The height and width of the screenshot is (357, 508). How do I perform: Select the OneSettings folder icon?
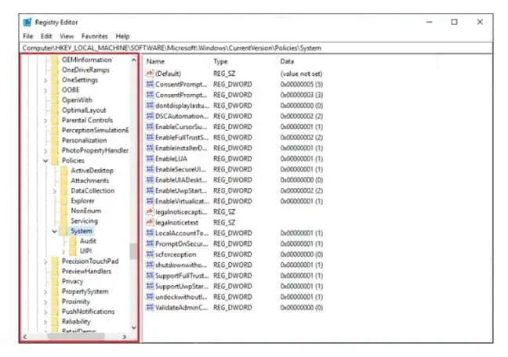(x=55, y=80)
